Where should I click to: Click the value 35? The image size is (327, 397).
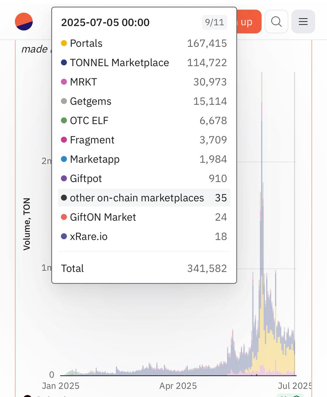click(221, 198)
